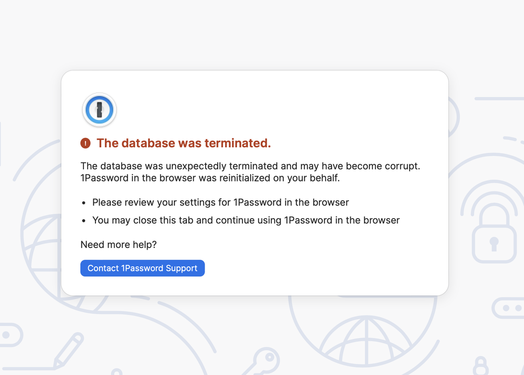Screen dimensions: 524x375
Task: Click the "Please review your settings" bullet text
Action: point(220,202)
